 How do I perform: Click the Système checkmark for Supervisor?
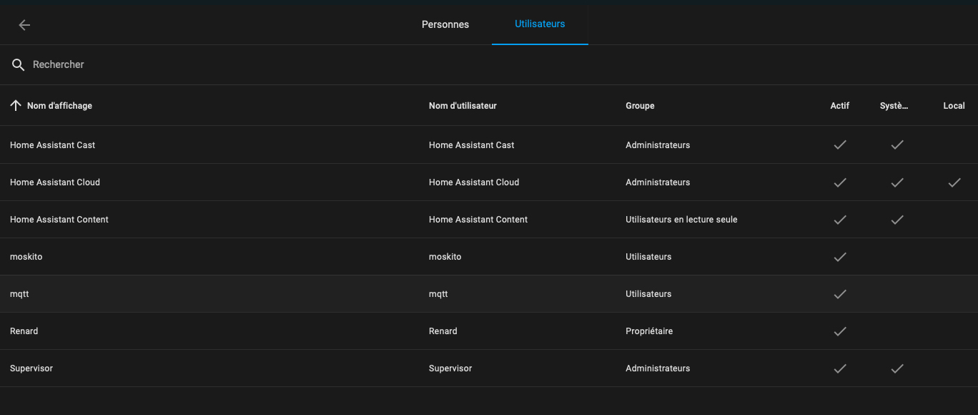(x=897, y=368)
